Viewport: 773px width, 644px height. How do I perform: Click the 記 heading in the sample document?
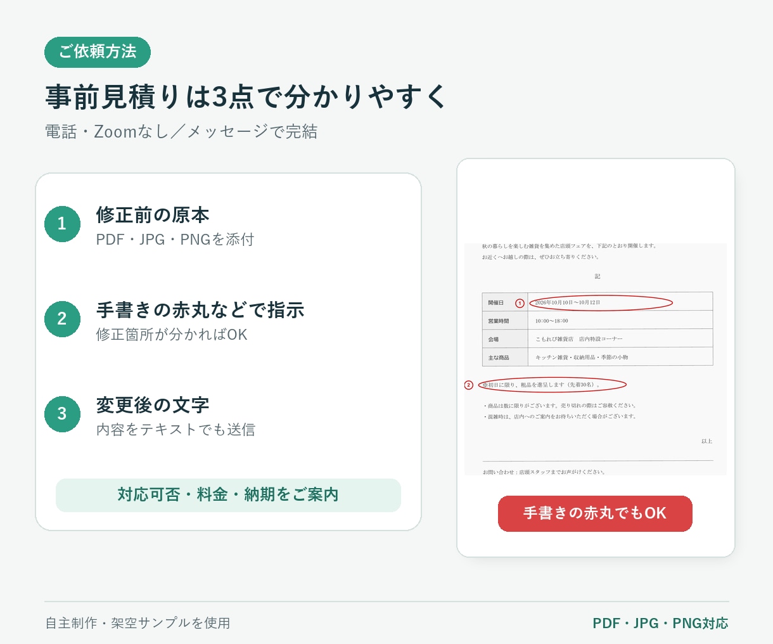click(x=597, y=276)
